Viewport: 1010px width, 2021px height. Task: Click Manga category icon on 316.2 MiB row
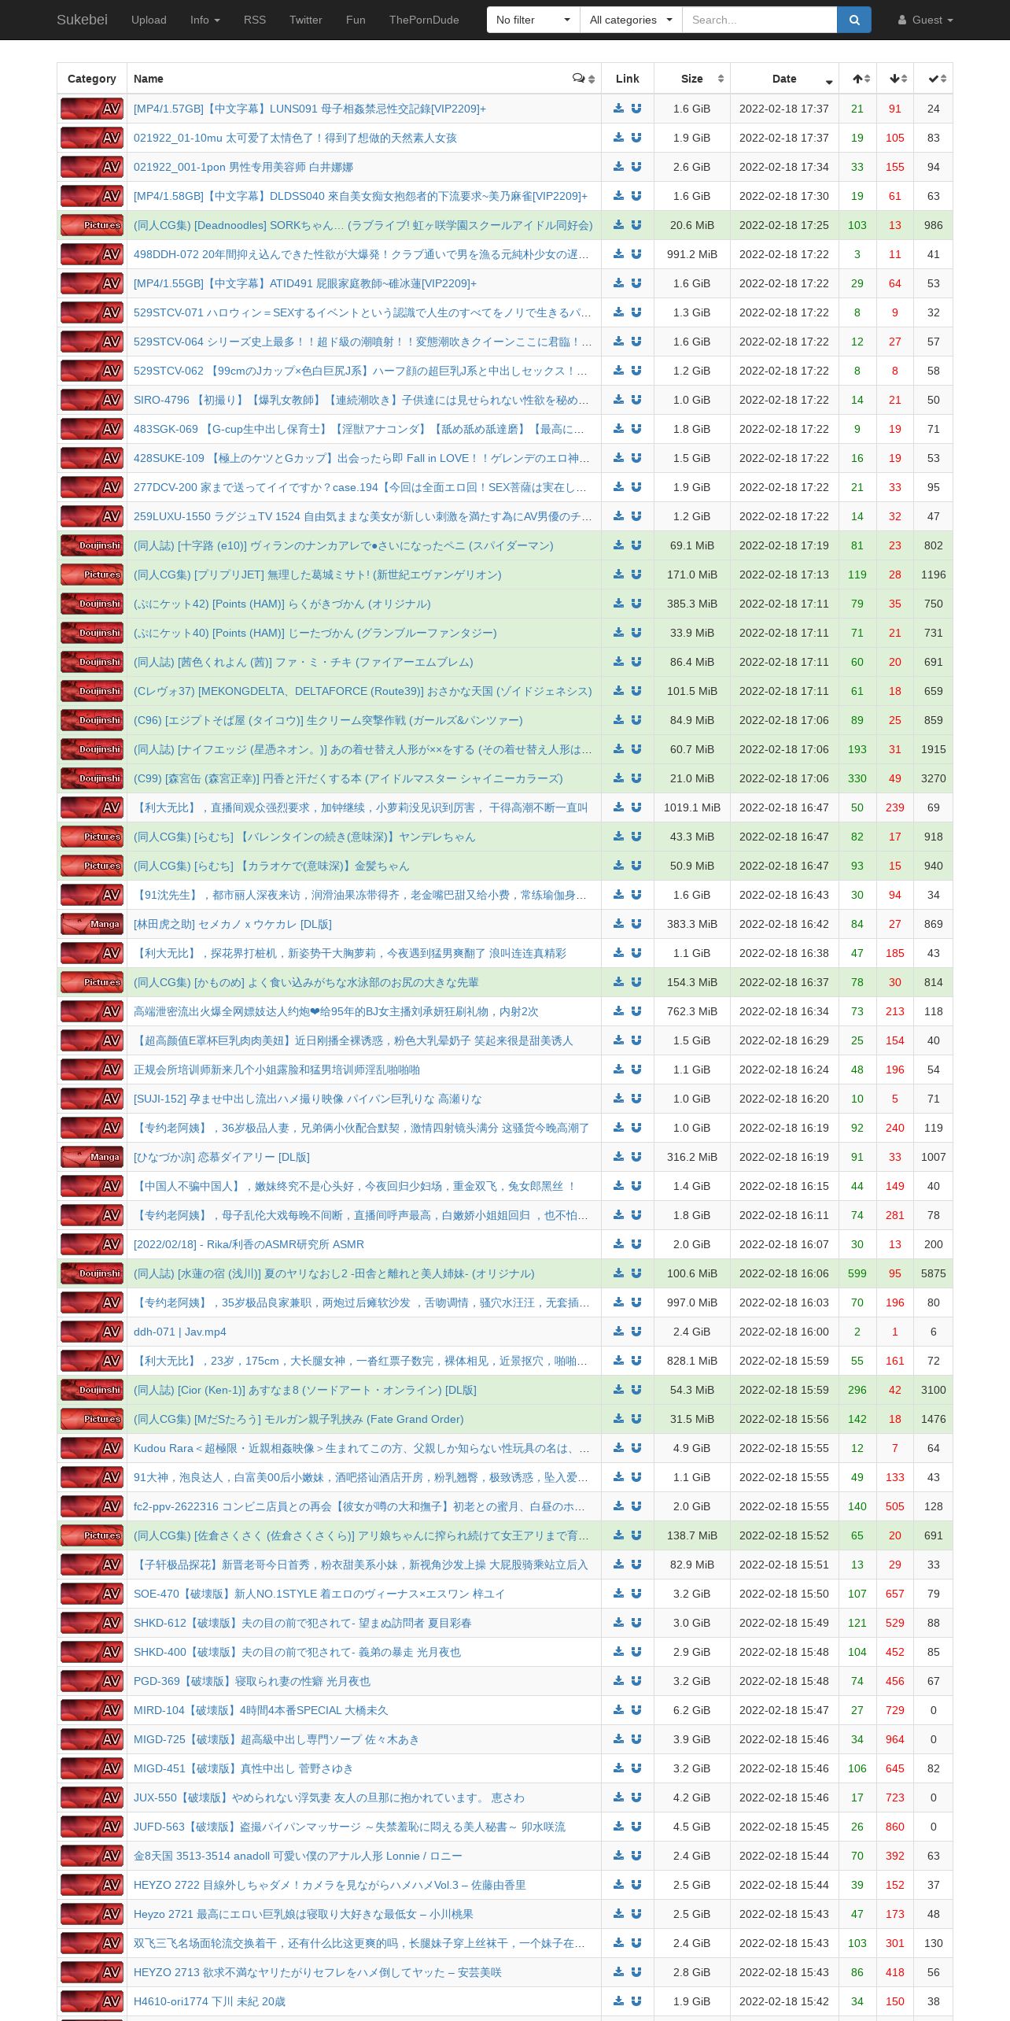tap(92, 1157)
